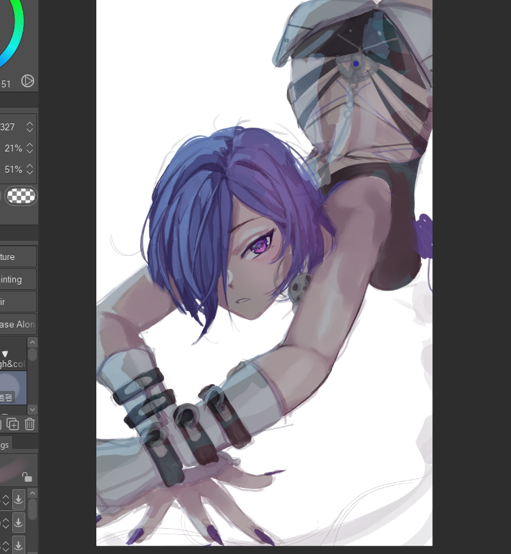Click the 'gh&col' brush group label
Image resolution: width=511 pixels, height=554 pixels.
coord(12,364)
